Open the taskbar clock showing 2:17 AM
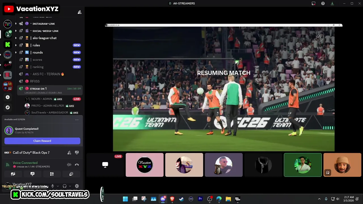 349,199
